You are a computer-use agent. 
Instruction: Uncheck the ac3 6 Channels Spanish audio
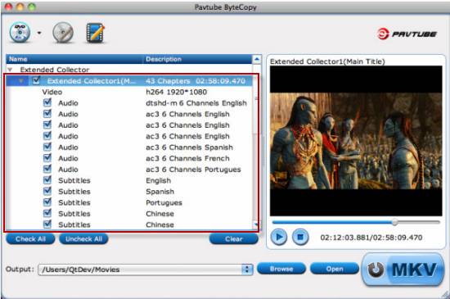47,147
